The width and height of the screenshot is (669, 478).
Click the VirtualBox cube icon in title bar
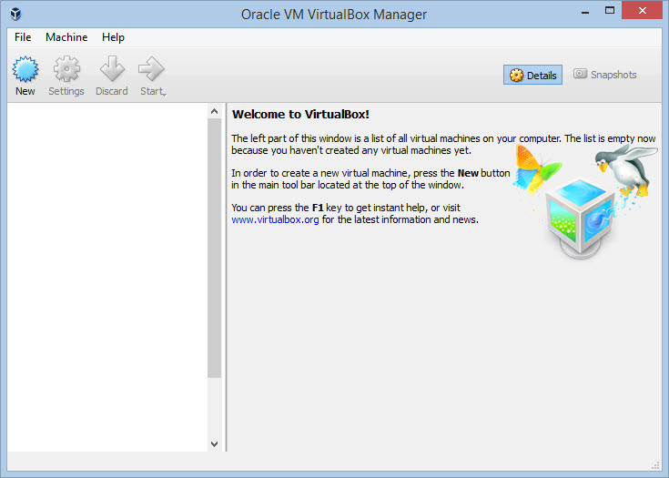tap(15, 14)
